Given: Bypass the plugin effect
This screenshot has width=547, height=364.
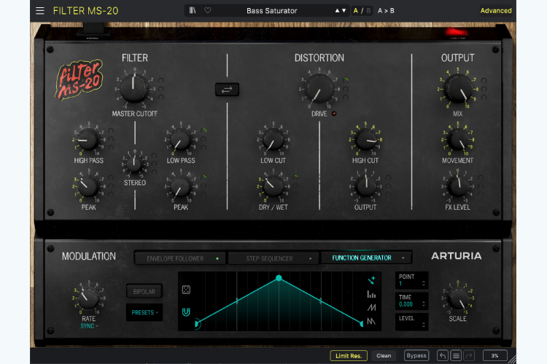Looking at the screenshot, I should click(416, 356).
